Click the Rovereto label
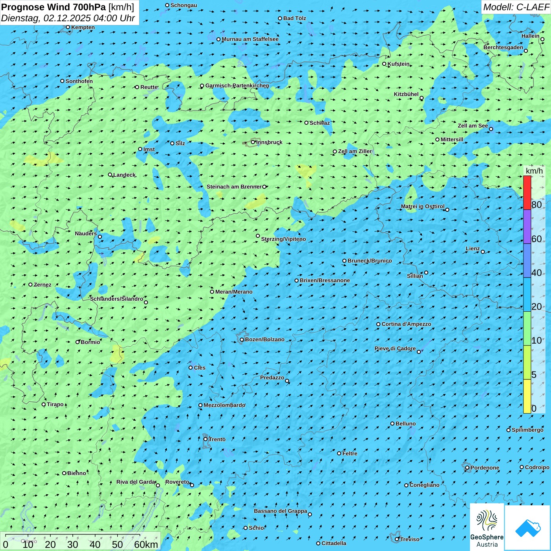The width and height of the screenshot is (551, 551). (177, 482)
